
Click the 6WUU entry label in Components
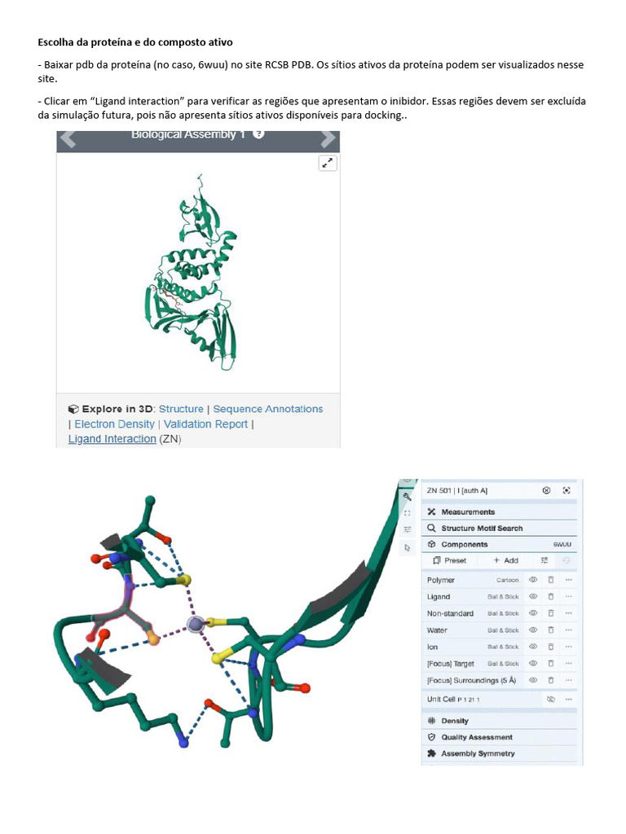click(x=562, y=545)
